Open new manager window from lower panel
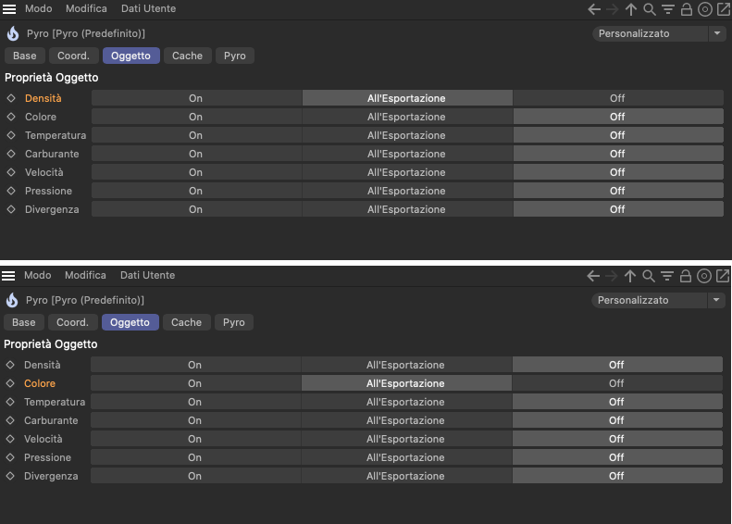The image size is (732, 524). (x=722, y=276)
